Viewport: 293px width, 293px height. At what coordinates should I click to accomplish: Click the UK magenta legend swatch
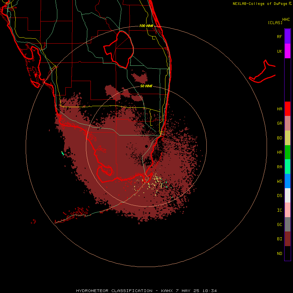tap(287, 51)
